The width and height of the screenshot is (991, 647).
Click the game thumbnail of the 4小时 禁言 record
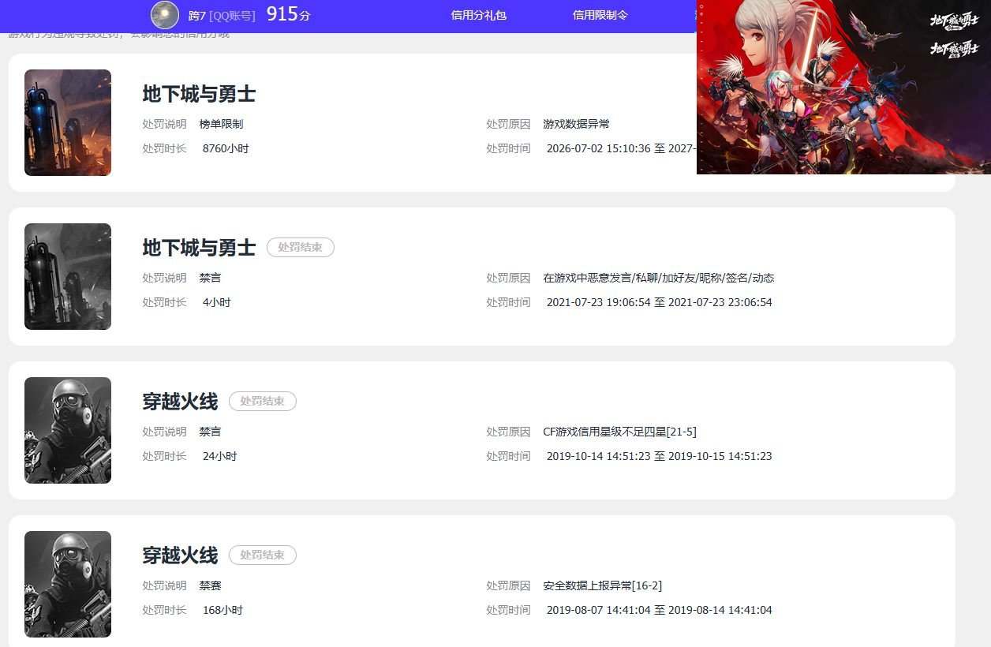tap(68, 276)
